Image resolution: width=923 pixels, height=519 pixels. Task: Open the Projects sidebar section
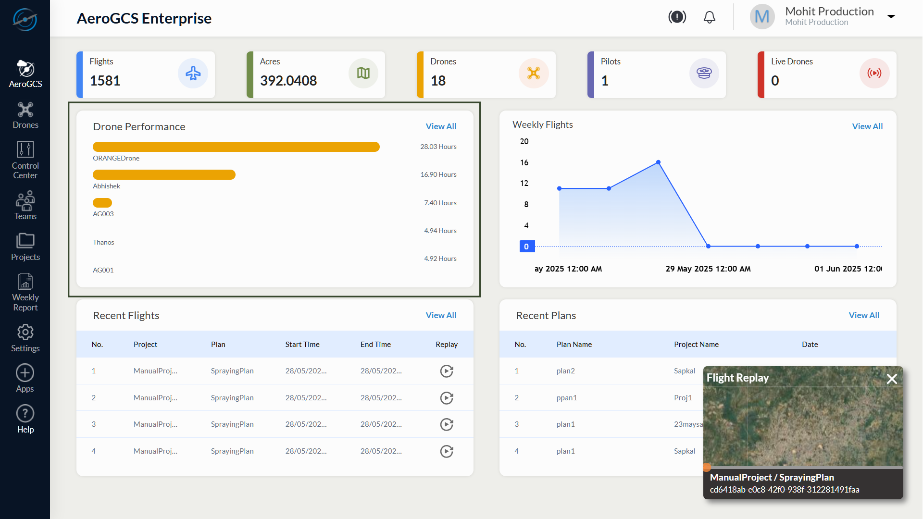pos(25,247)
